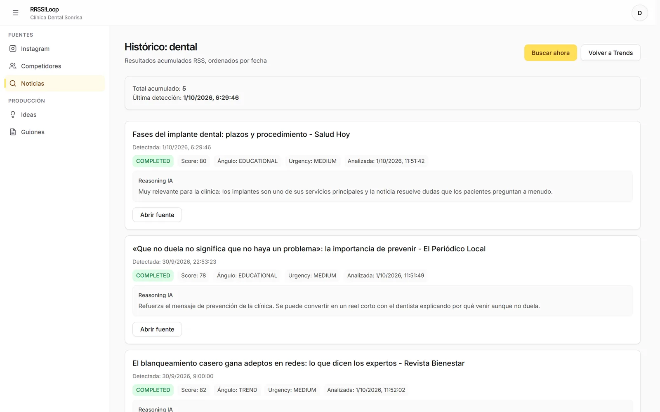Click the Score: 78 tag

tap(193, 276)
